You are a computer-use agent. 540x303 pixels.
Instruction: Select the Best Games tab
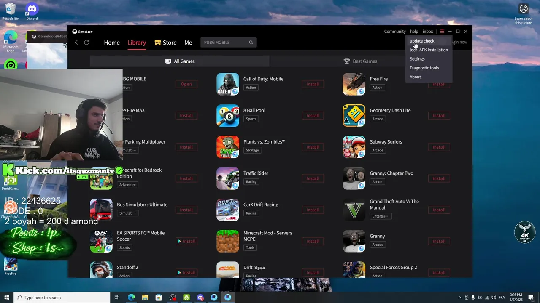(360, 61)
